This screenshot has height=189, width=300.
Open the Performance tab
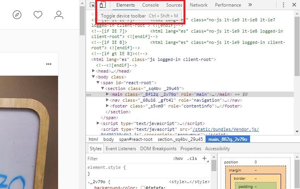pyautogui.click(x=228, y=5)
